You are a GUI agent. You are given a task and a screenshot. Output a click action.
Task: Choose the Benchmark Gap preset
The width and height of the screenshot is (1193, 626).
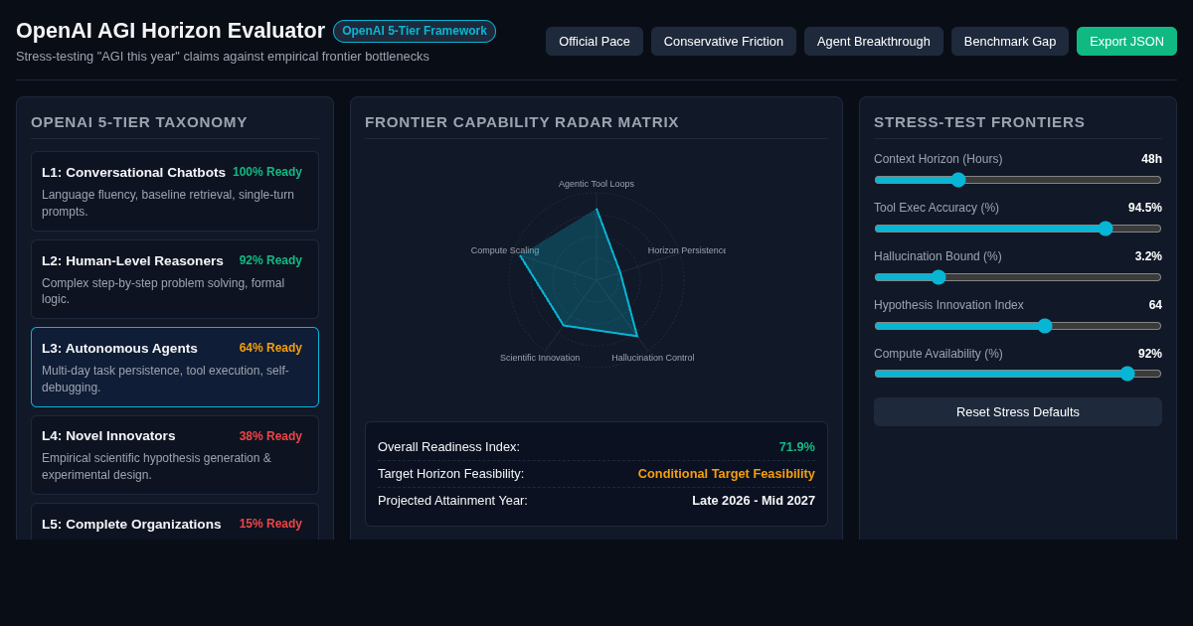pyautogui.click(x=1010, y=41)
